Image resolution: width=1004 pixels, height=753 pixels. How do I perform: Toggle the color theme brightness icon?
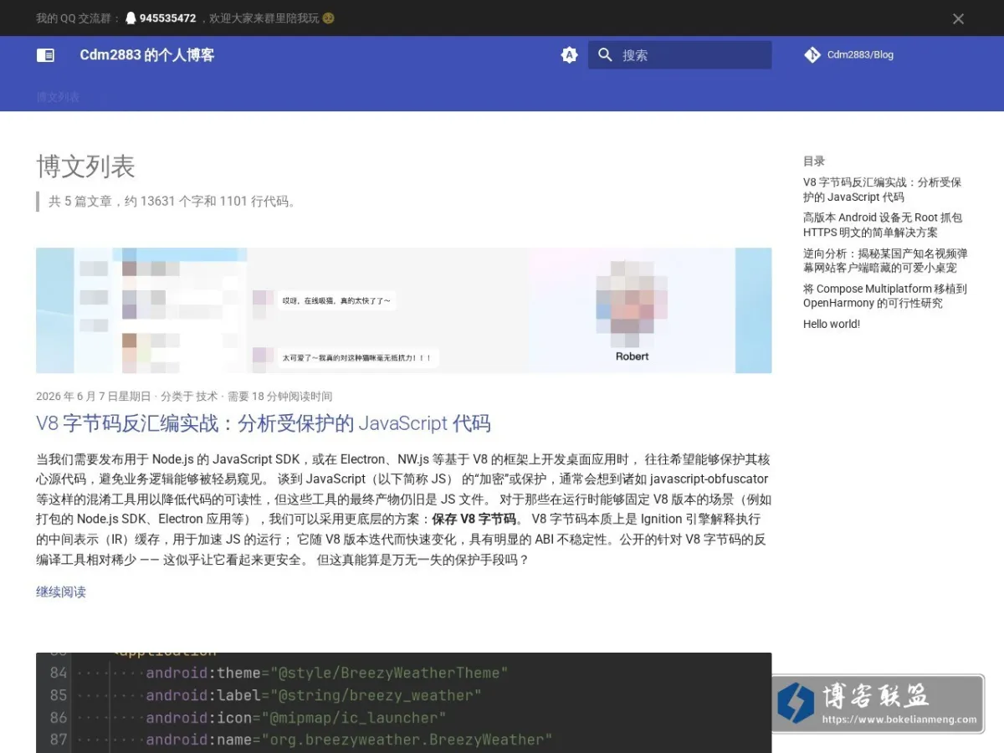tap(569, 55)
